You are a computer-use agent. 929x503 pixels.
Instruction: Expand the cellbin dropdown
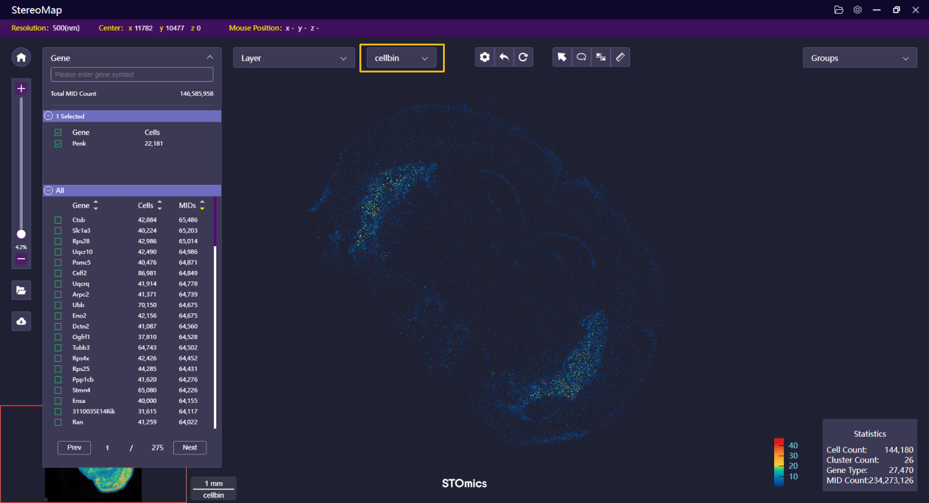click(x=401, y=58)
